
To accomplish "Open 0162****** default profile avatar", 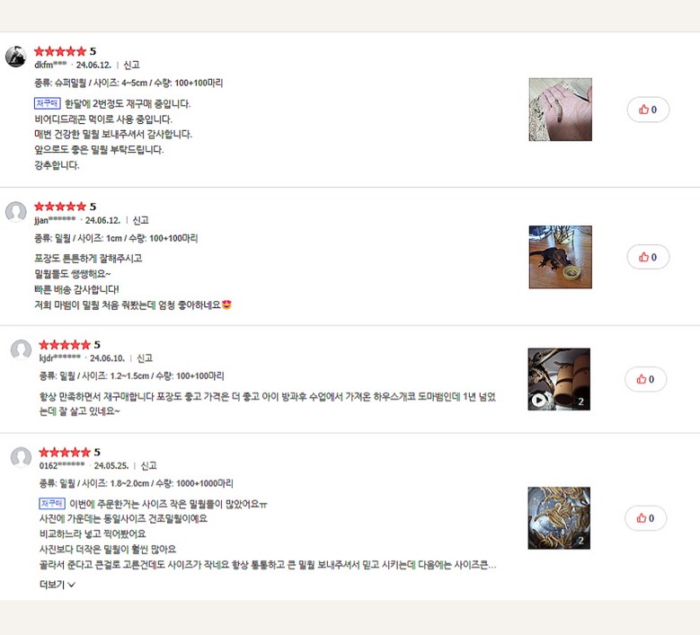I will click(x=21, y=457).
